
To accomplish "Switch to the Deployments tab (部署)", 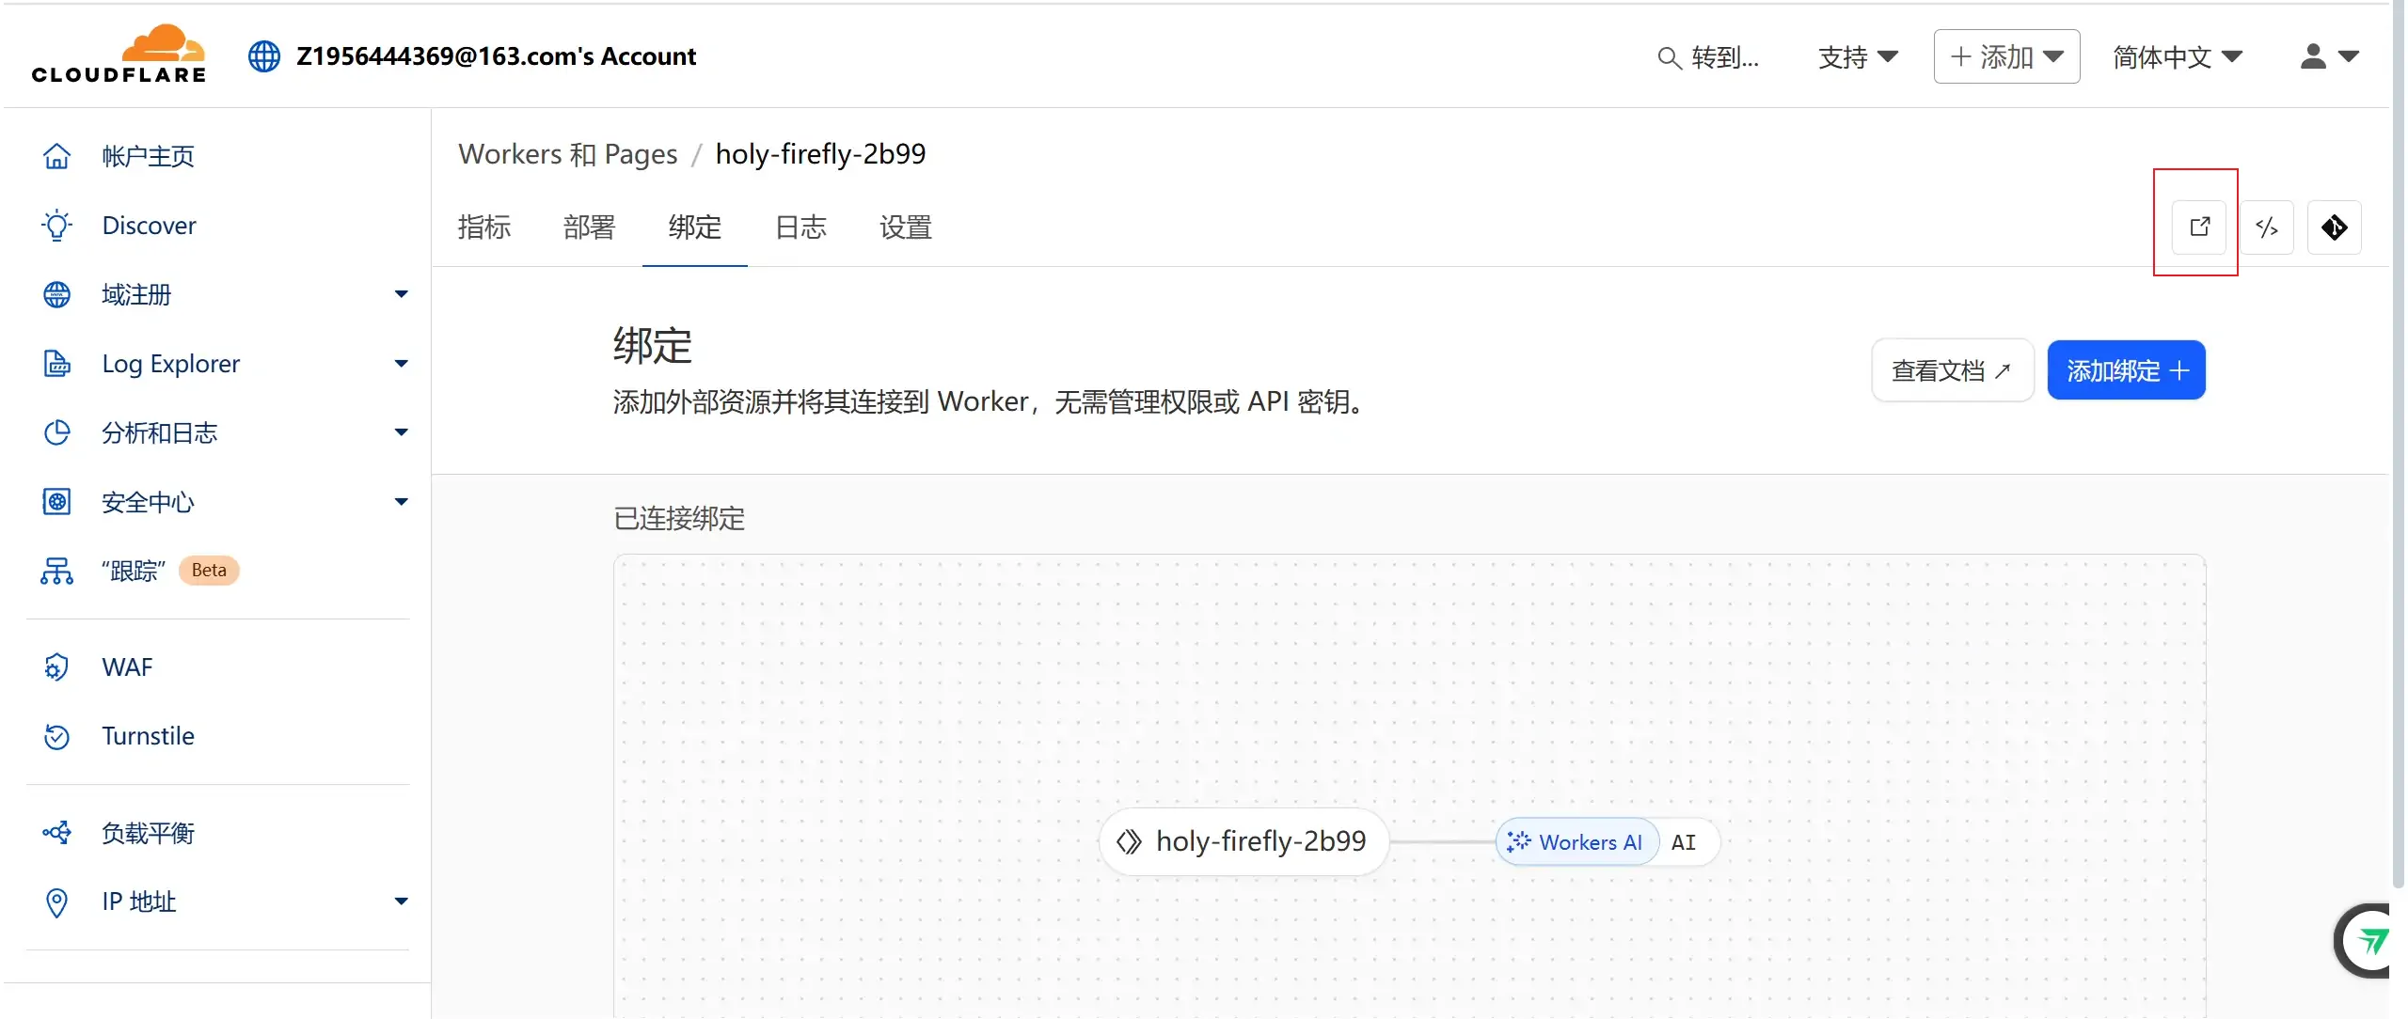I will 589,227.
